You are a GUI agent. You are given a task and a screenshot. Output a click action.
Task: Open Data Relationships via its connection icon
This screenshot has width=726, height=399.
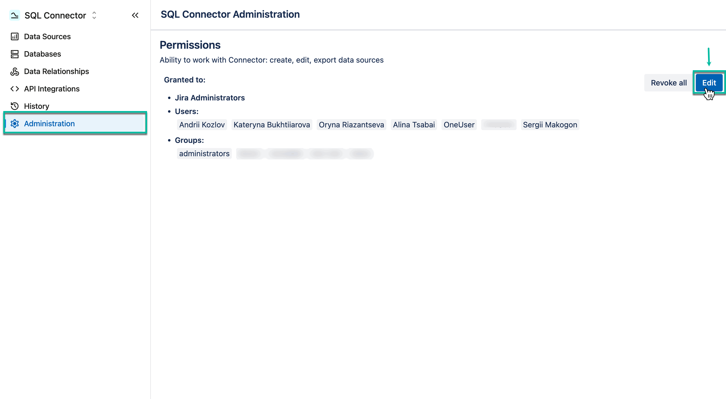click(x=15, y=72)
